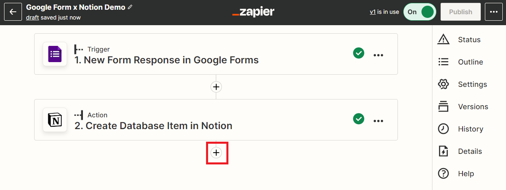Viewport: 506px width, 190px height.
Task: Add a step after Notion action
Action: click(216, 153)
